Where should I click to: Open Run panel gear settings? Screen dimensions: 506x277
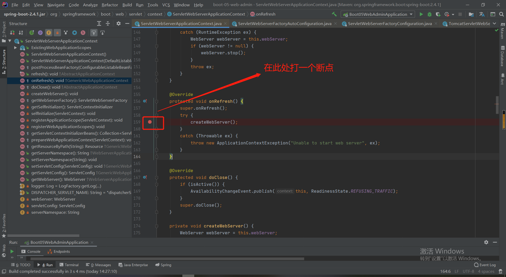486,242
